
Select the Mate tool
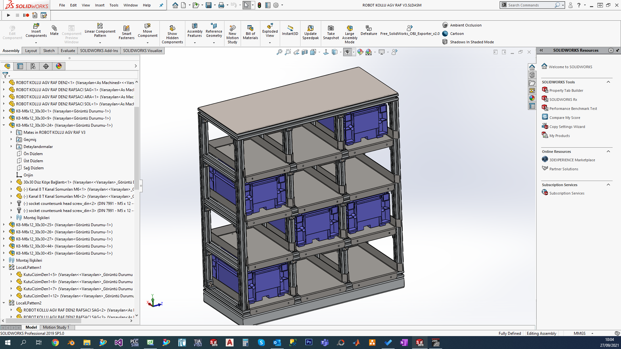54,28
